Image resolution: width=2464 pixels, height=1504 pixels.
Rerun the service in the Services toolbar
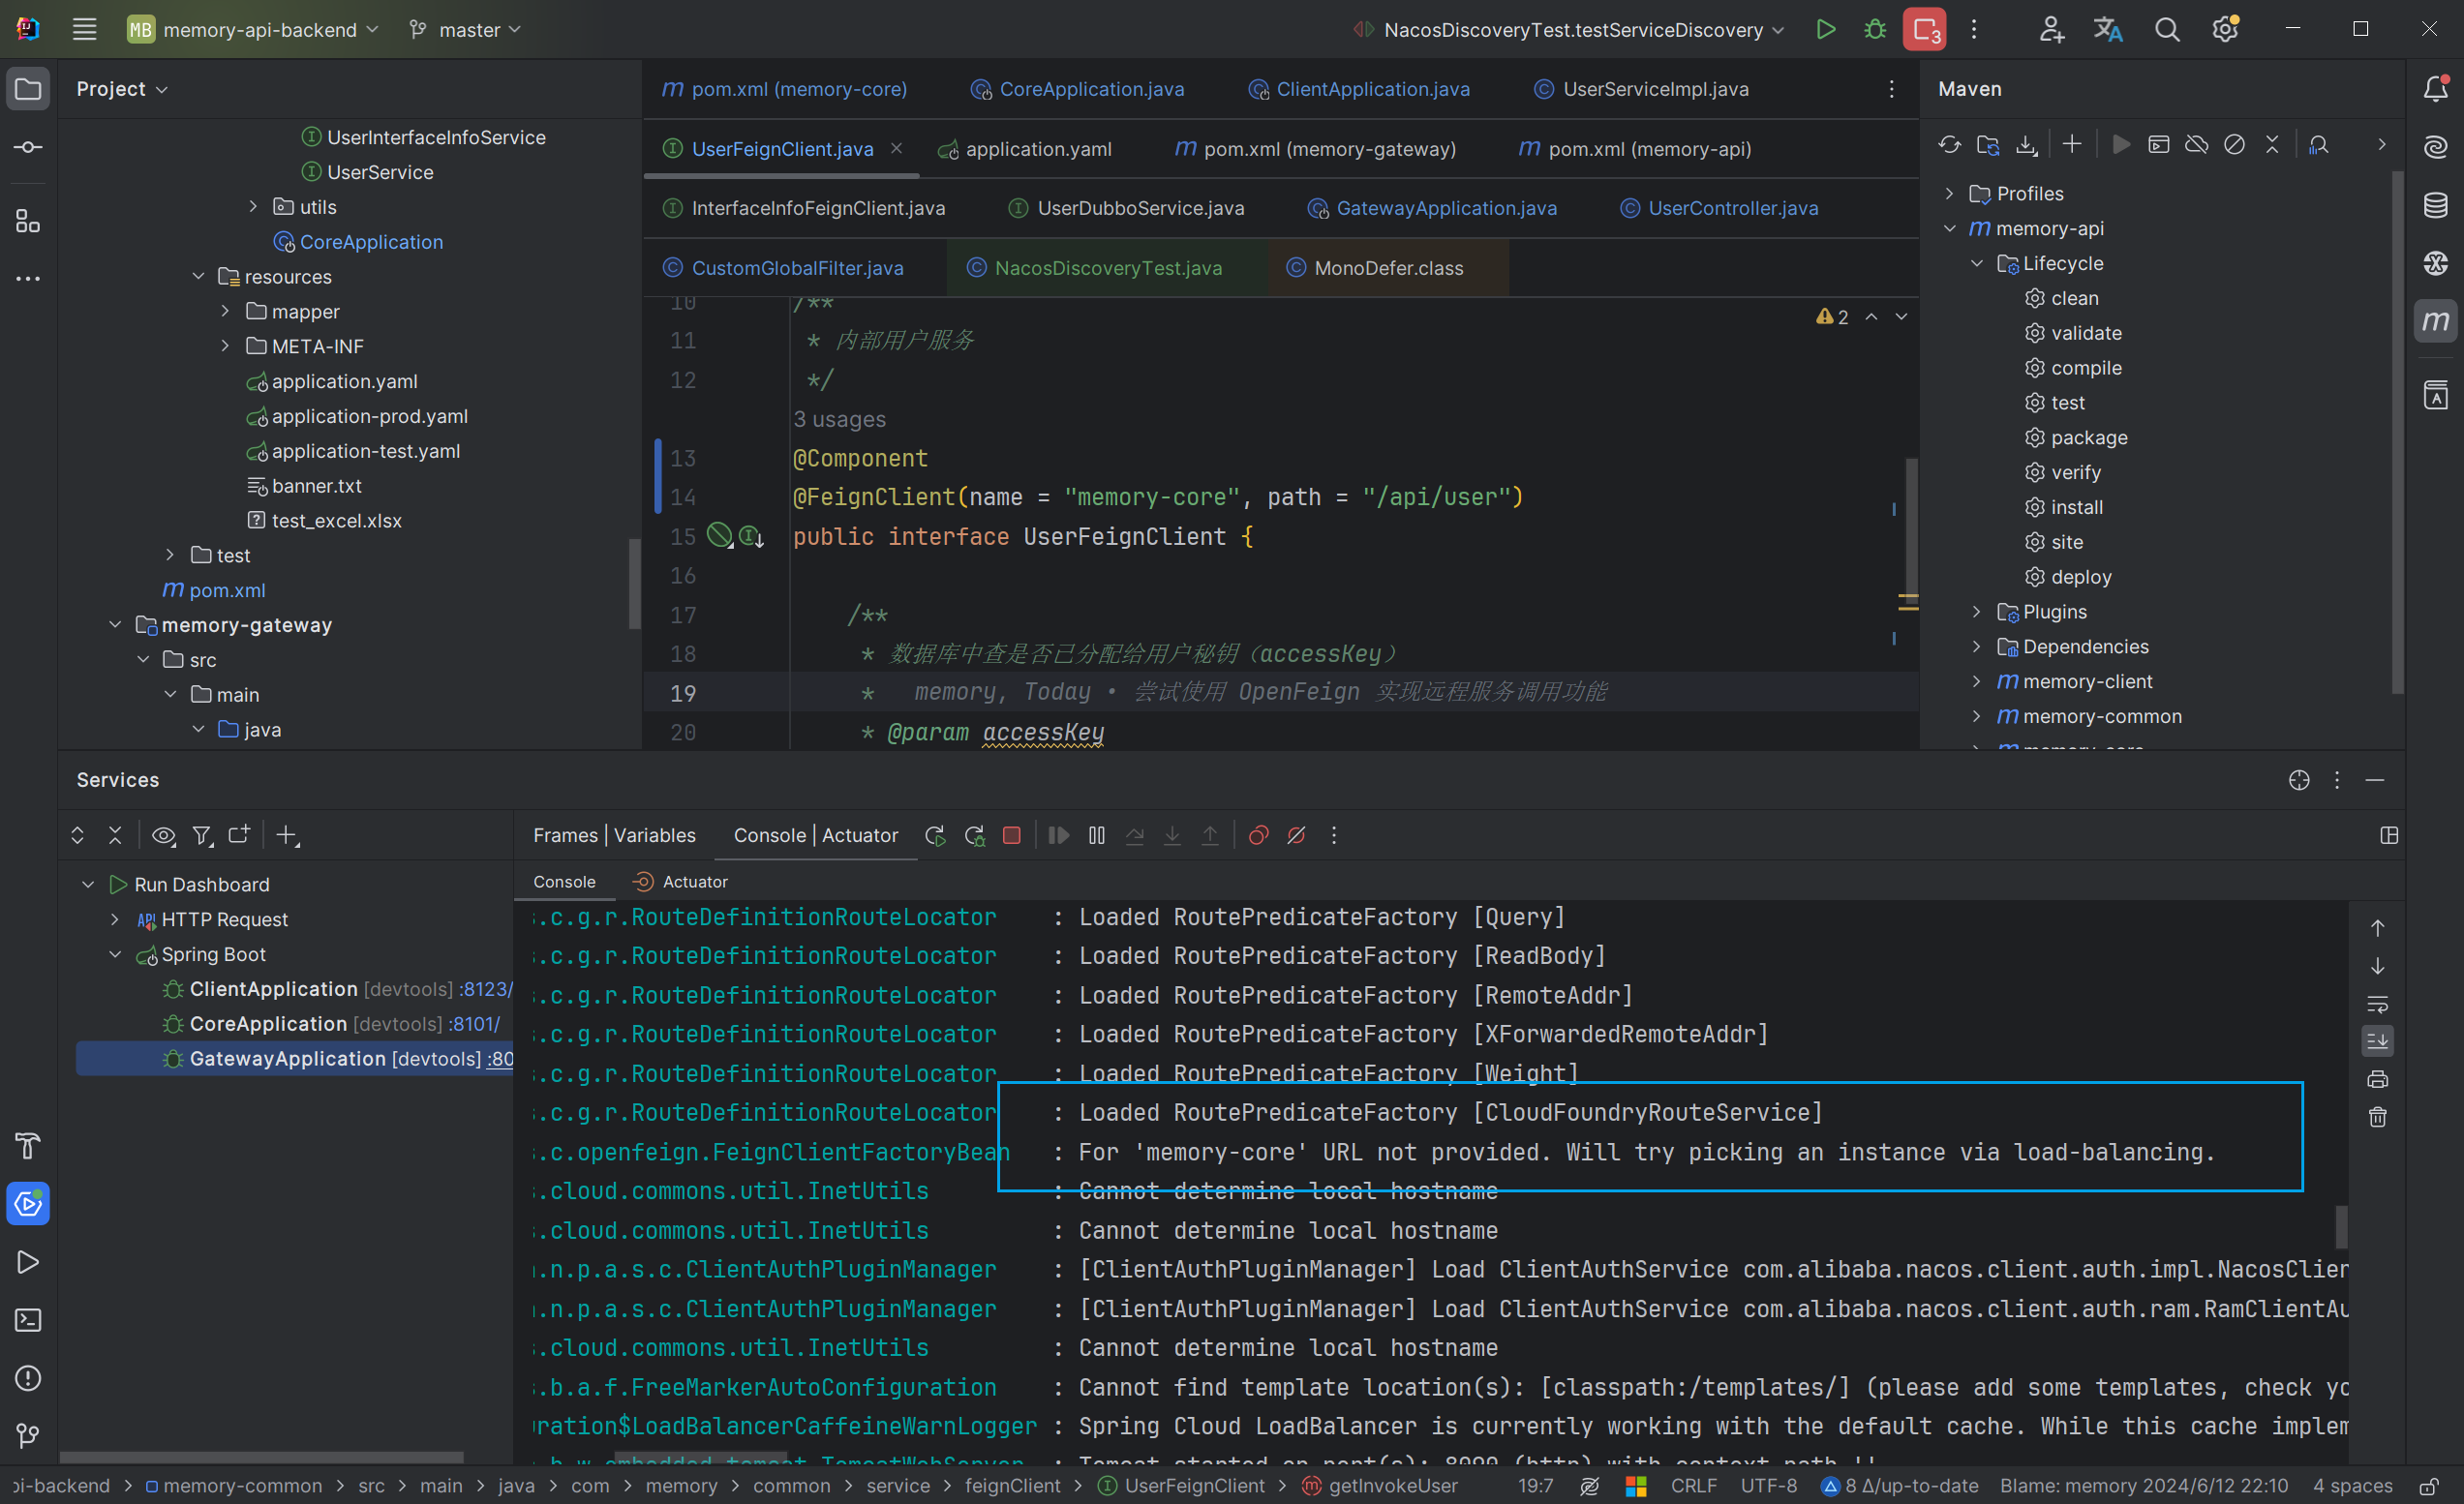tap(935, 835)
